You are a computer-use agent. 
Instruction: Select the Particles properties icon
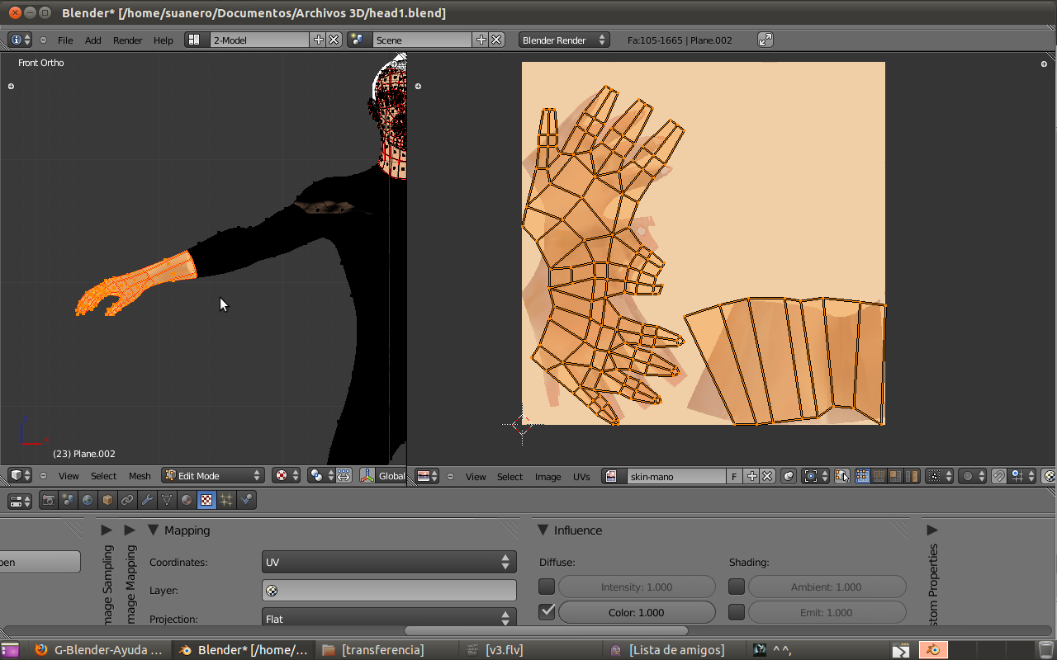(226, 500)
